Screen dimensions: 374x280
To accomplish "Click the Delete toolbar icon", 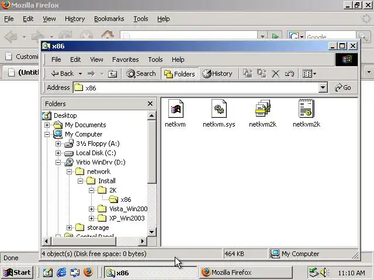I will pyautogui.click(x=275, y=74).
